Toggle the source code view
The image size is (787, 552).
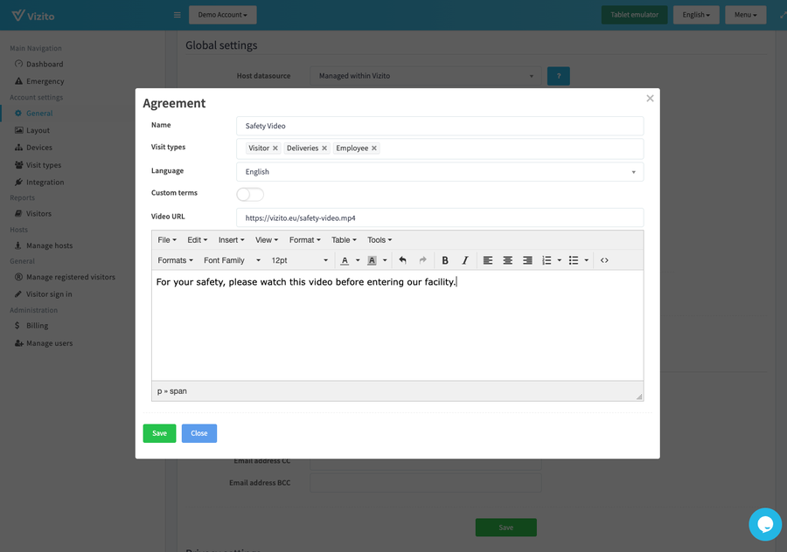pyautogui.click(x=602, y=259)
